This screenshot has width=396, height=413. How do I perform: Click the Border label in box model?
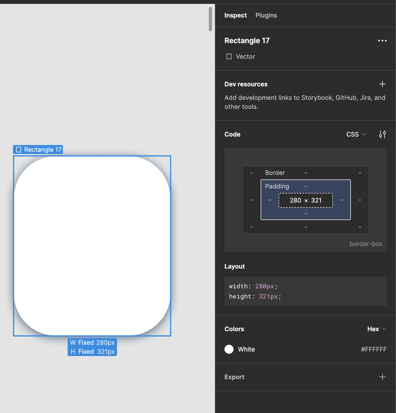pyautogui.click(x=275, y=173)
